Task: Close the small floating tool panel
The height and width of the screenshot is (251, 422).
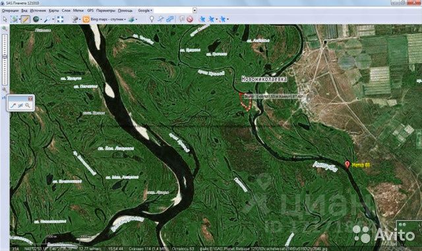Action: coord(30,99)
